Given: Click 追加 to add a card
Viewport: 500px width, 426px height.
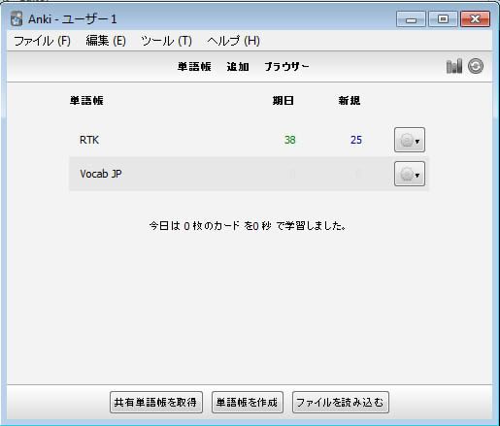Looking at the screenshot, I should click(x=238, y=67).
